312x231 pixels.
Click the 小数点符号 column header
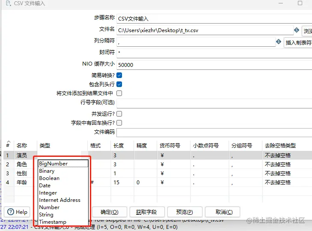pyautogui.click(x=210, y=145)
